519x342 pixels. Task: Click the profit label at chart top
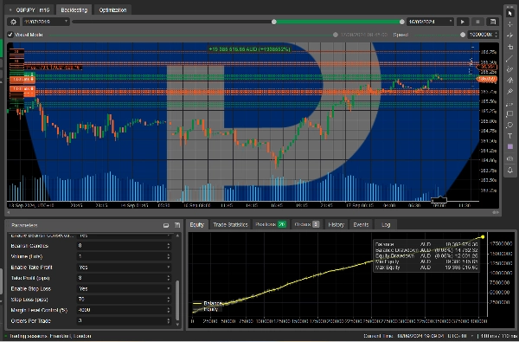pos(249,49)
